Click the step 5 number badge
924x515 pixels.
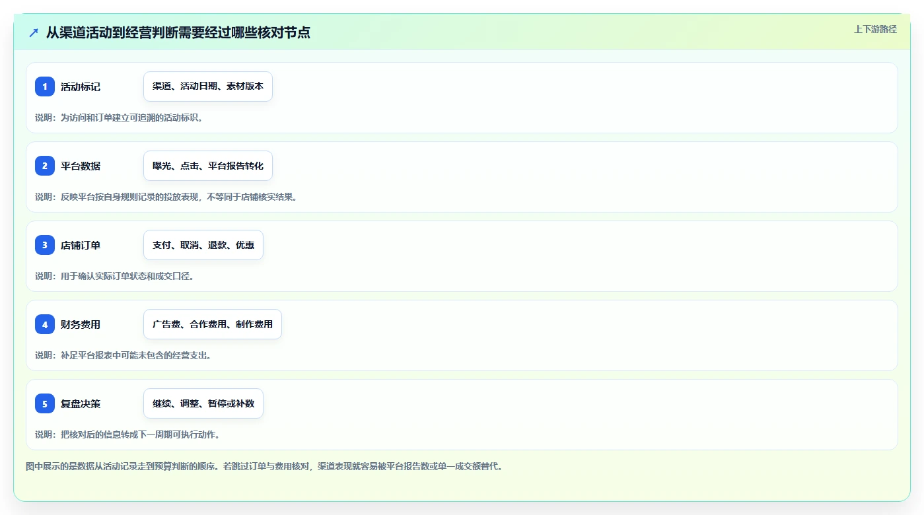[x=45, y=403]
